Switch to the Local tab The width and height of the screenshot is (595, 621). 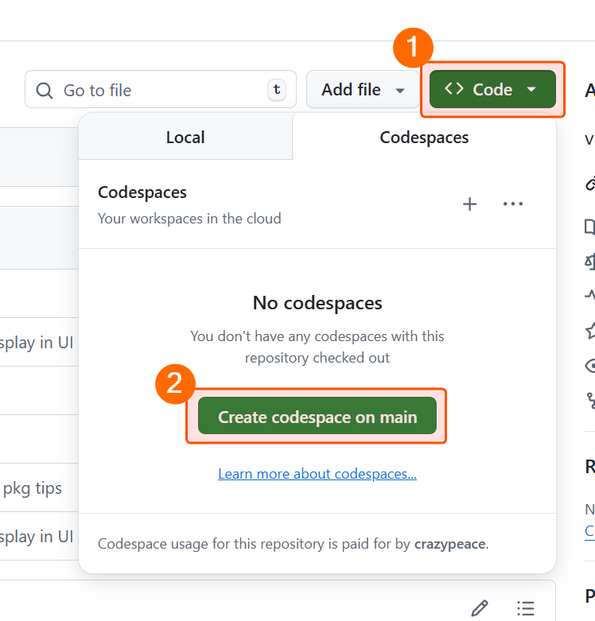[185, 138]
